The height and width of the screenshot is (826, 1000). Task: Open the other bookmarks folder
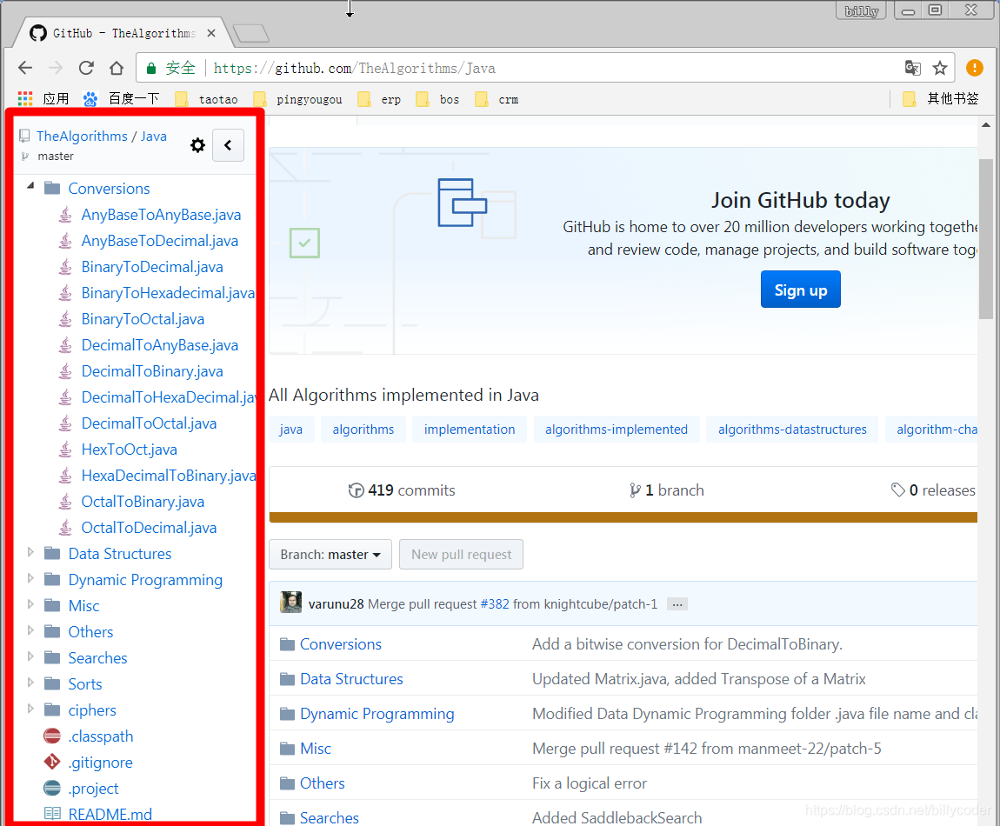pos(941,98)
